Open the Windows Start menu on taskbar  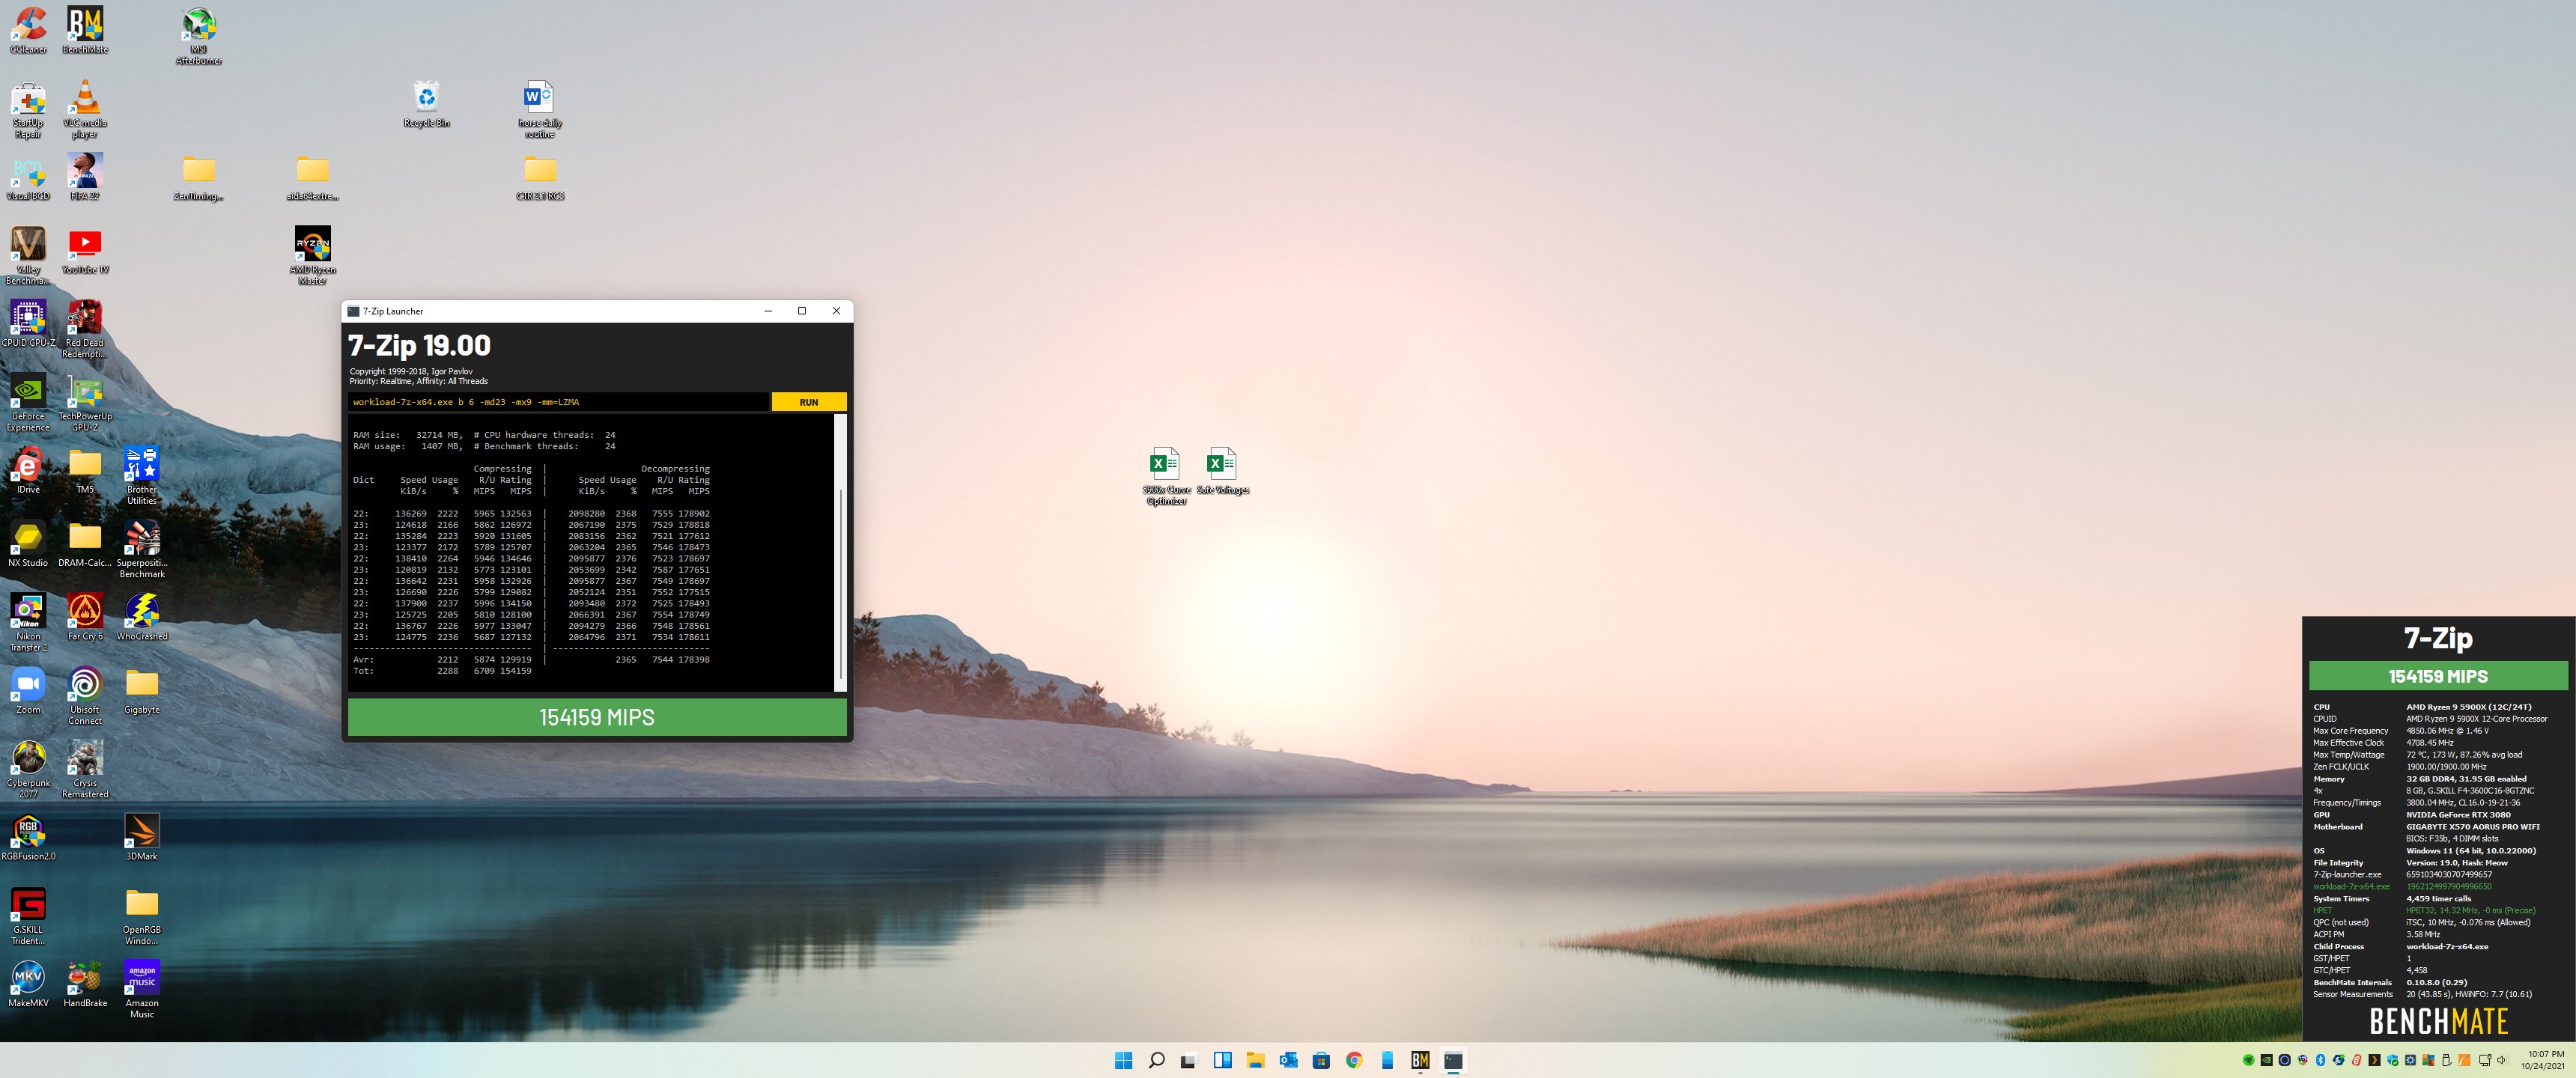coord(1123,1060)
